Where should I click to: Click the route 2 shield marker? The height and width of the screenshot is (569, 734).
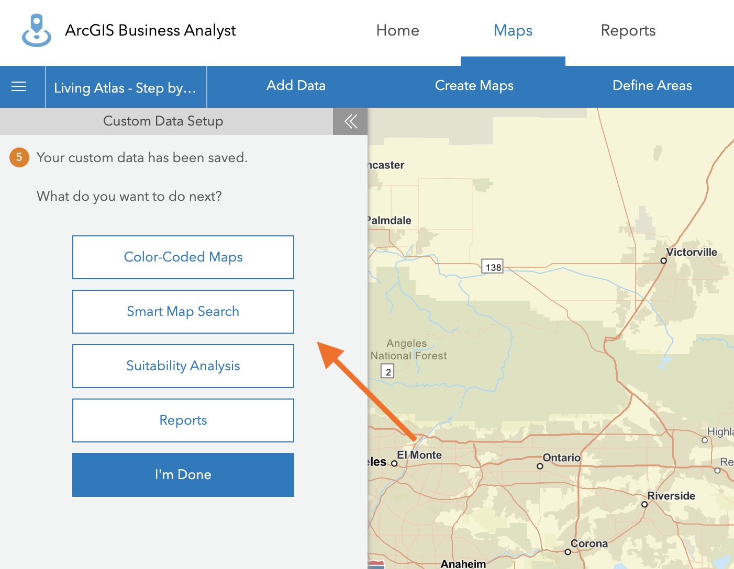coord(387,372)
